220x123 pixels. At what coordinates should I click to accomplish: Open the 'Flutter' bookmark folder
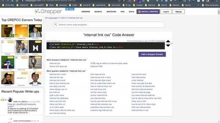(73, 5)
